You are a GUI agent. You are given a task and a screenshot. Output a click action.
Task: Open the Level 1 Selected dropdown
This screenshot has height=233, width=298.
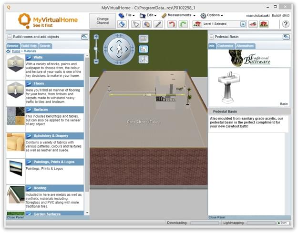[x=243, y=24]
